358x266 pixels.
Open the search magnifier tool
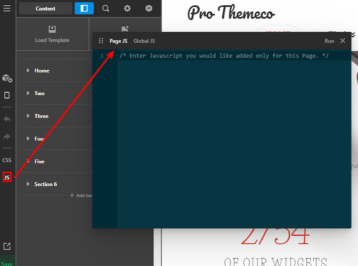(x=105, y=9)
